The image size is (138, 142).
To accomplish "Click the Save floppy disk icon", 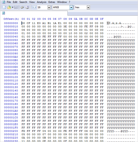I will click(16, 7).
